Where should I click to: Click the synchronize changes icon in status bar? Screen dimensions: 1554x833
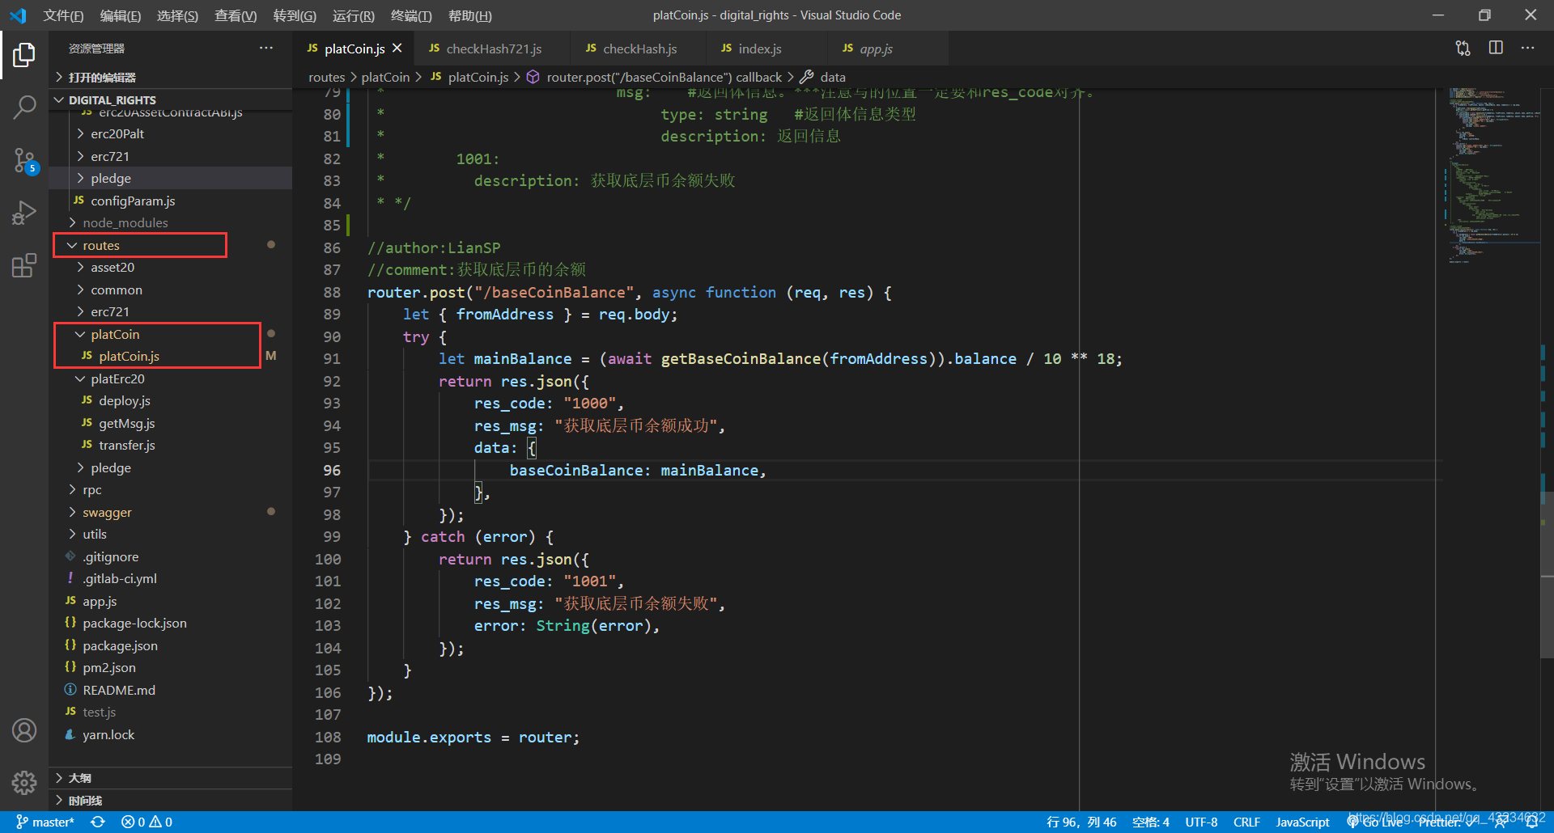pos(98,822)
